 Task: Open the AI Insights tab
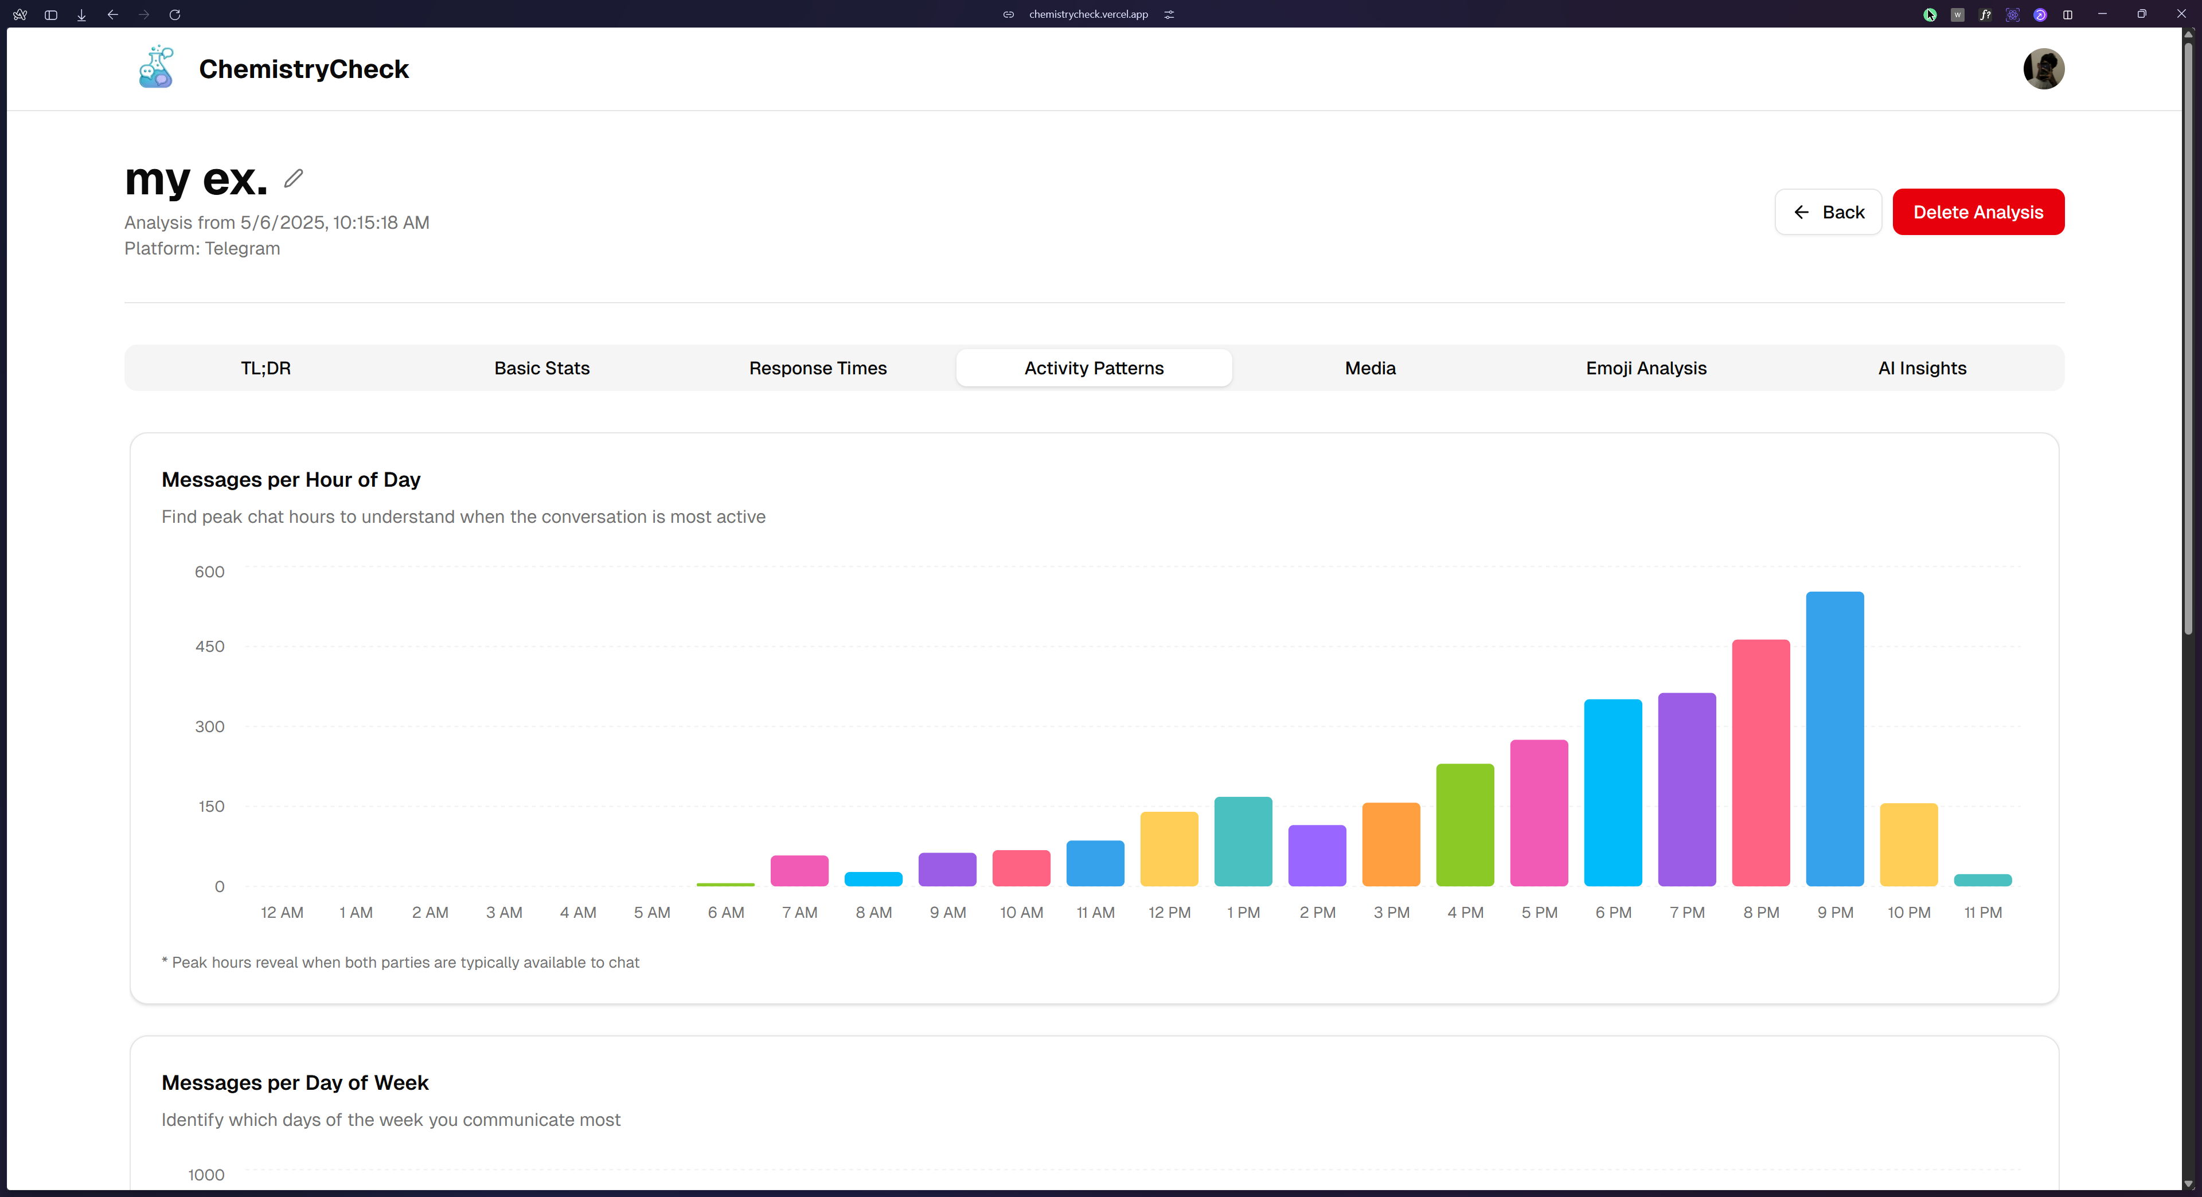[x=1922, y=368]
